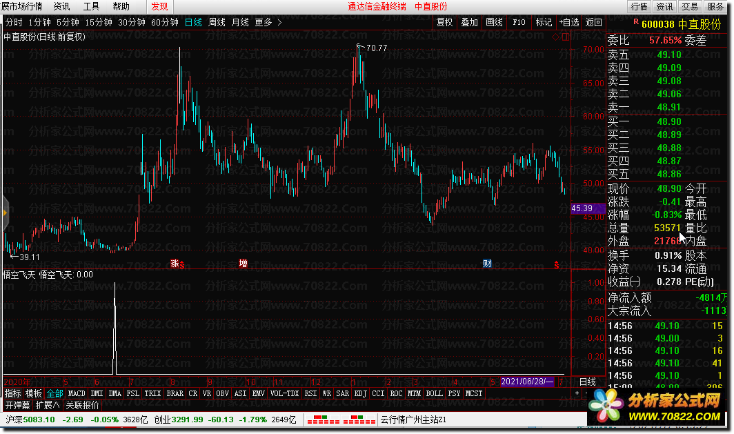Switch to BOLL indicator
Screen dimensions: 734x434
coord(435,393)
